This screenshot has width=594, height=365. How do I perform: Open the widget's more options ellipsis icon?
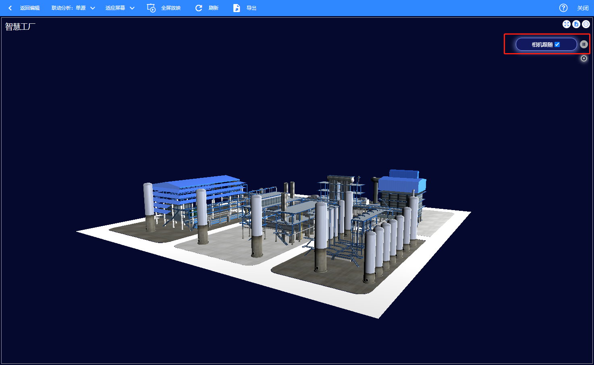coord(586,24)
